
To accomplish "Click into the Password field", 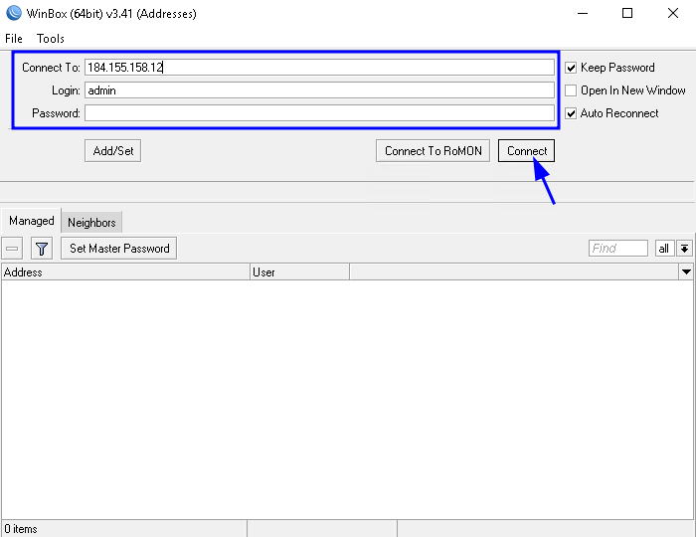I will (318, 113).
